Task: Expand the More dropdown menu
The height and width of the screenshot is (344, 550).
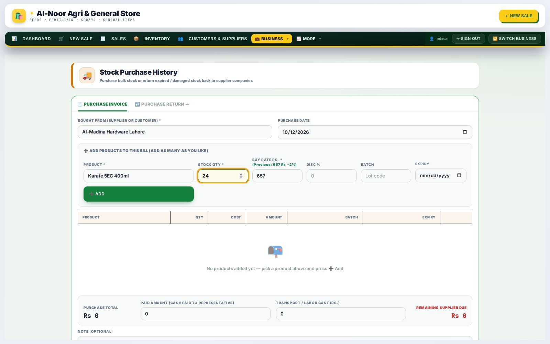Action: pos(309,39)
